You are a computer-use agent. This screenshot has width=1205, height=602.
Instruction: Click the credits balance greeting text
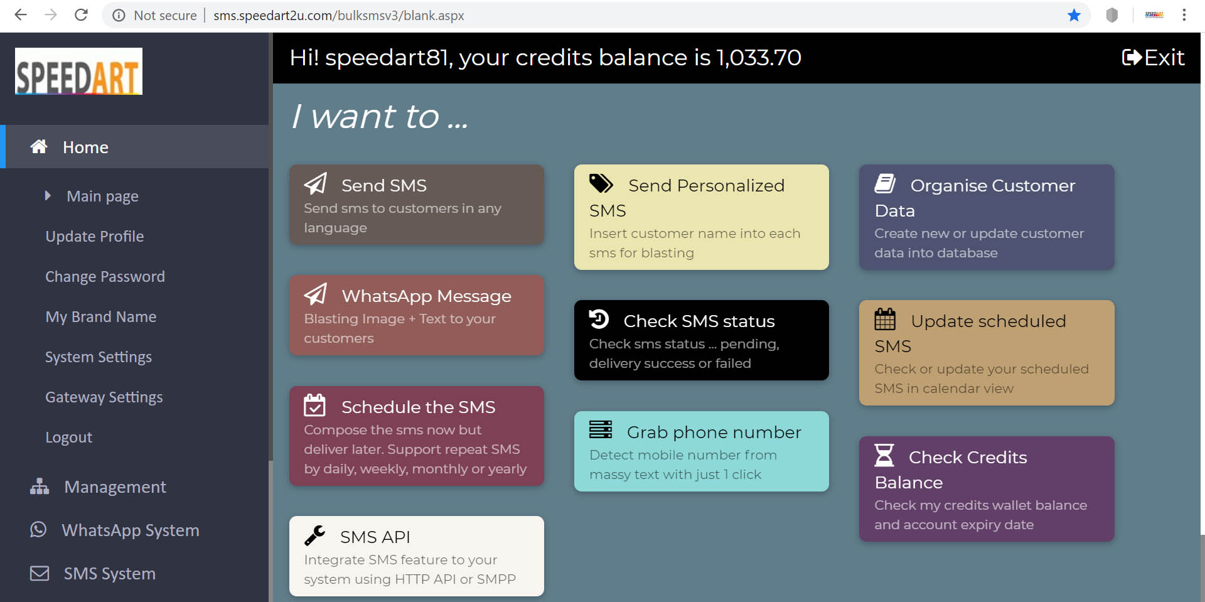coord(545,58)
